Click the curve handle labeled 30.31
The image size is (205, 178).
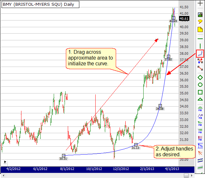[x=64, y=156]
